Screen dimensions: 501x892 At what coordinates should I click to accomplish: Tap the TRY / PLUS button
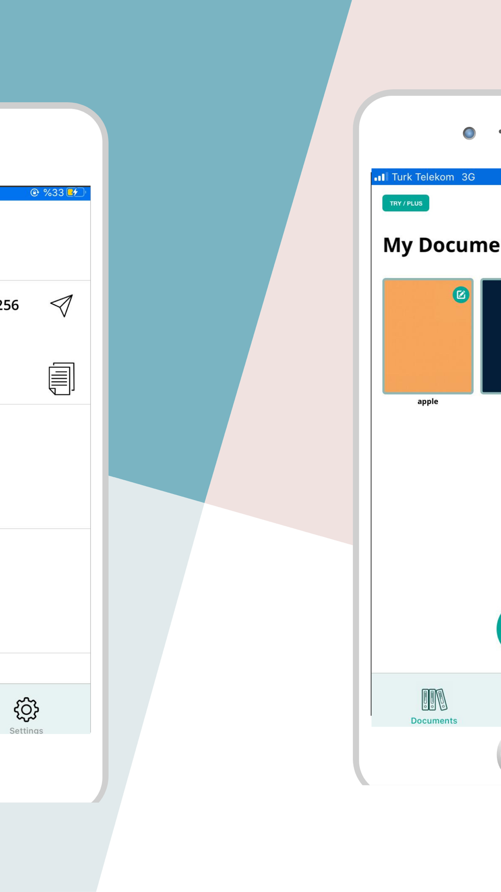(x=406, y=203)
